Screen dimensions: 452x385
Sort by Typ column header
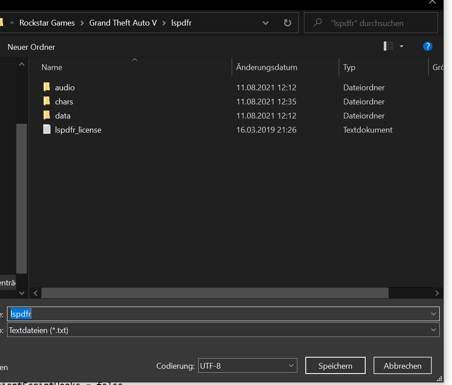(349, 67)
